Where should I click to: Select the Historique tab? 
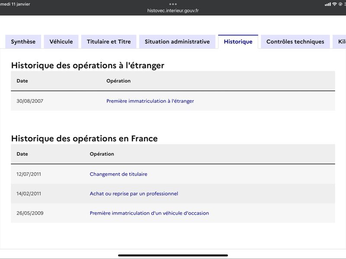[x=238, y=41]
